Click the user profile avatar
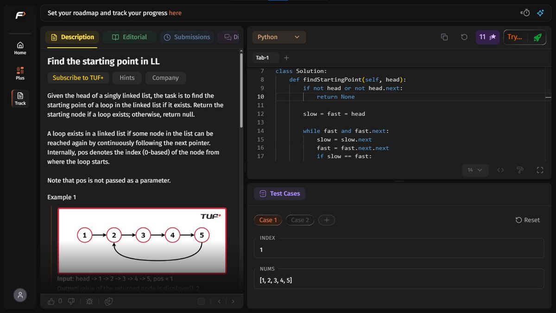The height and width of the screenshot is (313, 556). coord(20,295)
